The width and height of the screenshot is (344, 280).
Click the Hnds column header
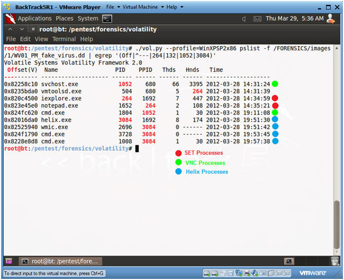192,70
